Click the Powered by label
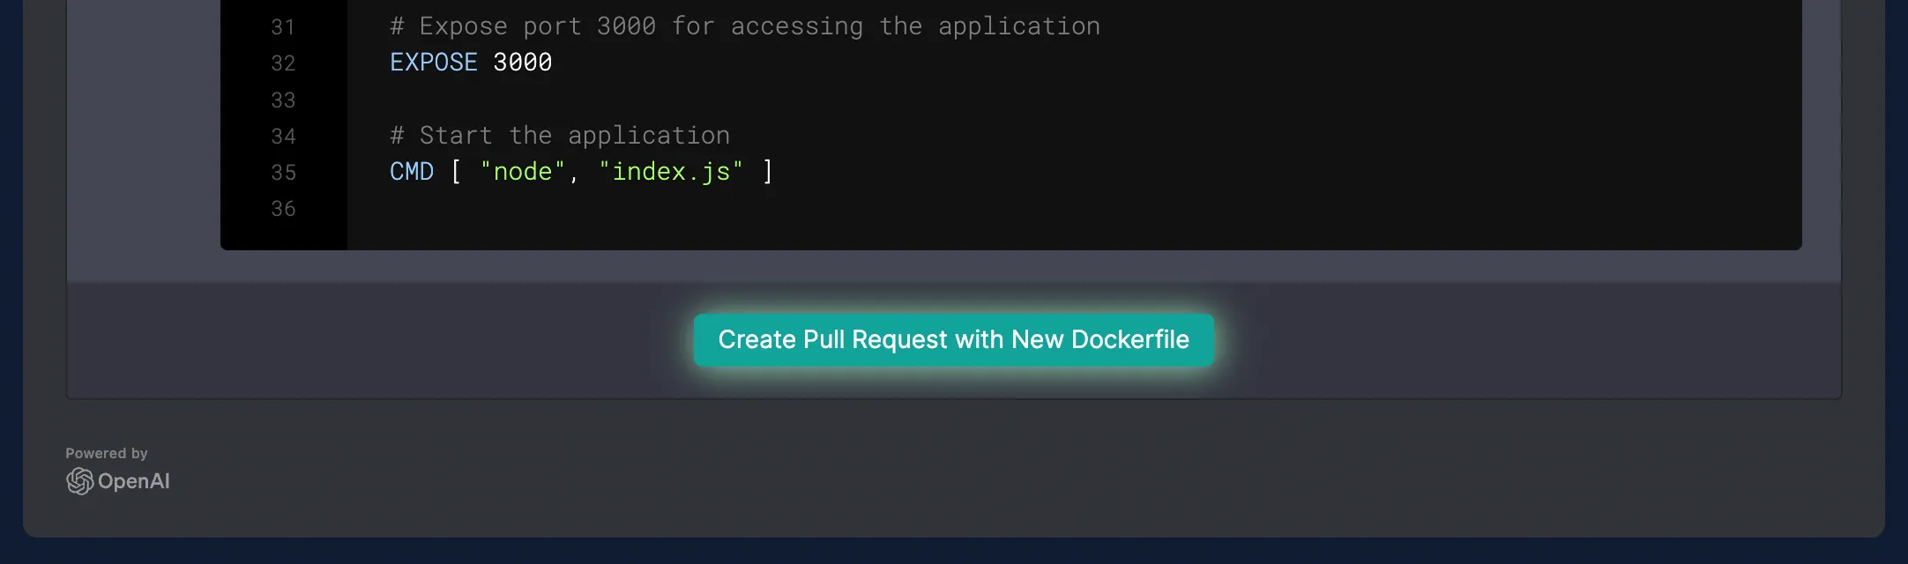The image size is (1908, 564). (107, 453)
